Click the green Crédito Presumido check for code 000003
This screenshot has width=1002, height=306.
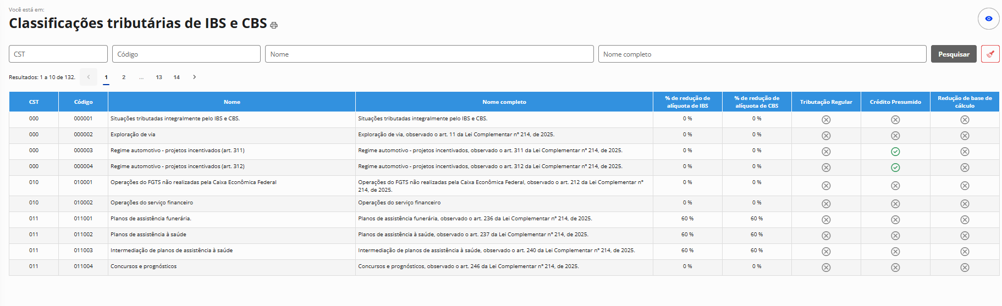tap(895, 152)
